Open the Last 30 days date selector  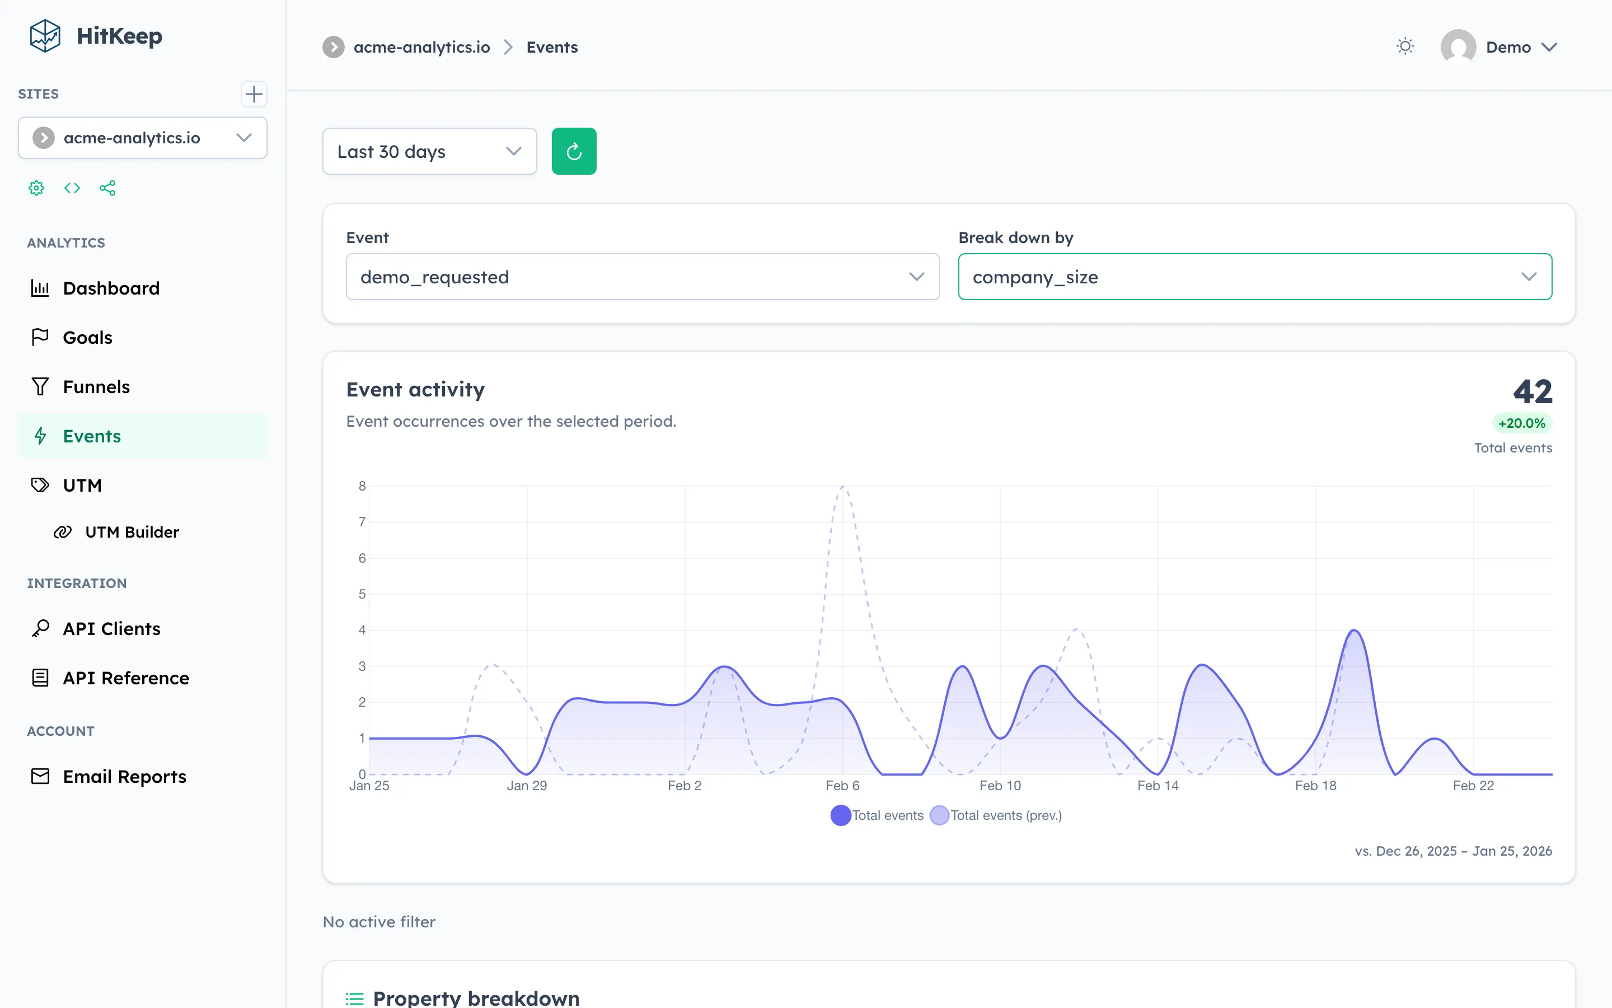pyautogui.click(x=429, y=151)
